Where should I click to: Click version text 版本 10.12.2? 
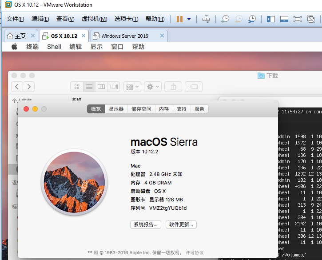tap(144, 152)
